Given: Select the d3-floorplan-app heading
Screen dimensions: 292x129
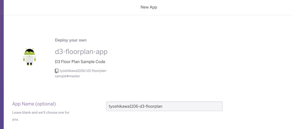Looking at the screenshot, I should (x=81, y=52).
